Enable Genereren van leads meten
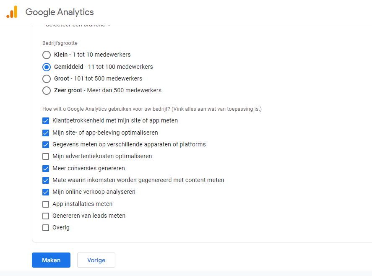This screenshot has width=372, height=276. pyautogui.click(x=46, y=216)
